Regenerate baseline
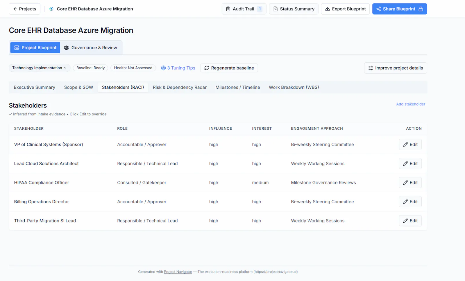Image resolution: width=465 pixels, height=281 pixels. click(229, 68)
